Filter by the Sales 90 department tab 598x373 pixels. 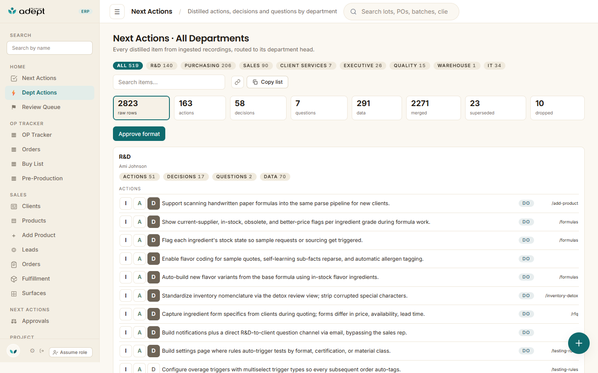click(256, 65)
